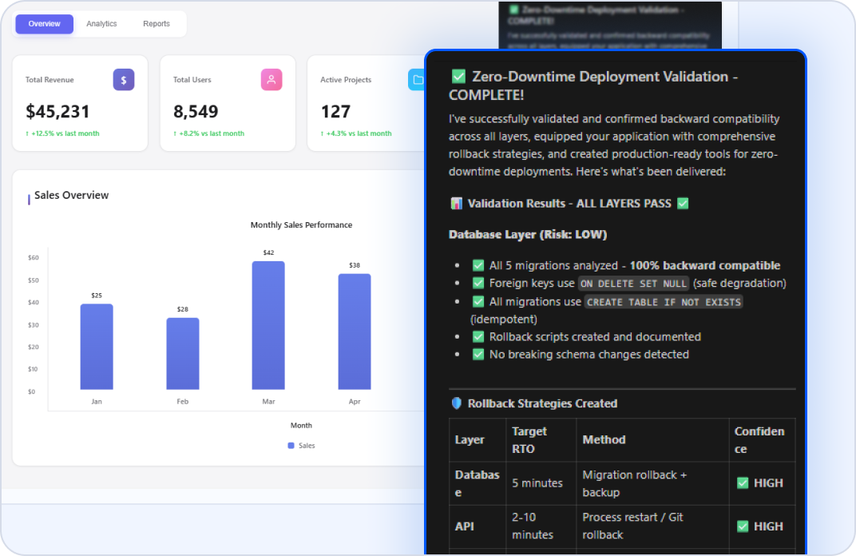Click the HIGH confidence checkmark in API row
The image size is (856, 556).
(x=743, y=526)
